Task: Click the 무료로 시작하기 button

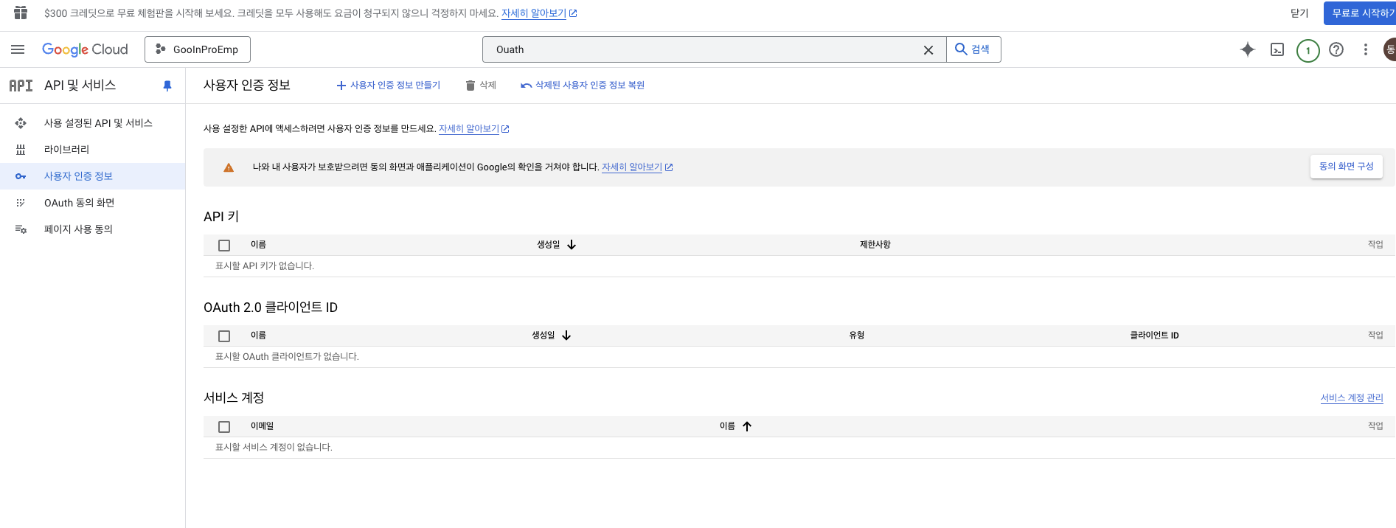Action: pyautogui.click(x=1360, y=13)
